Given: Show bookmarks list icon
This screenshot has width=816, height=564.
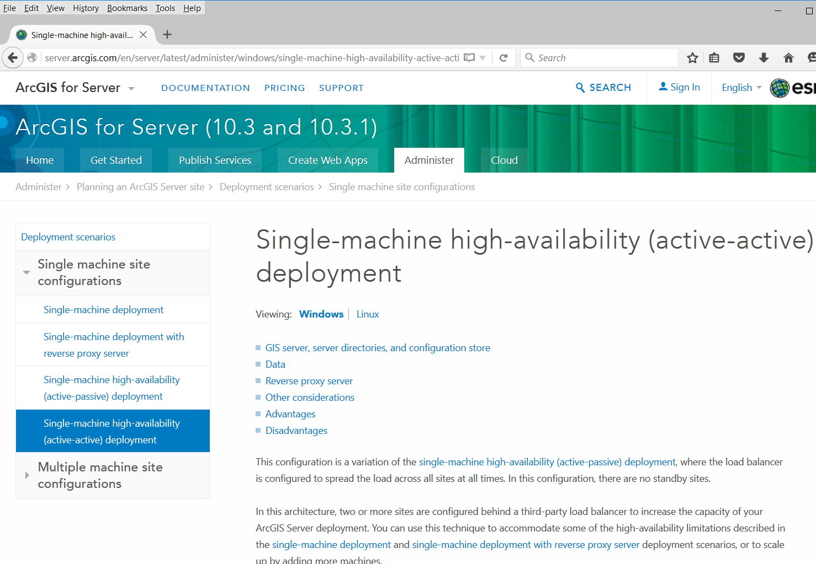Looking at the screenshot, I should pyautogui.click(x=714, y=58).
